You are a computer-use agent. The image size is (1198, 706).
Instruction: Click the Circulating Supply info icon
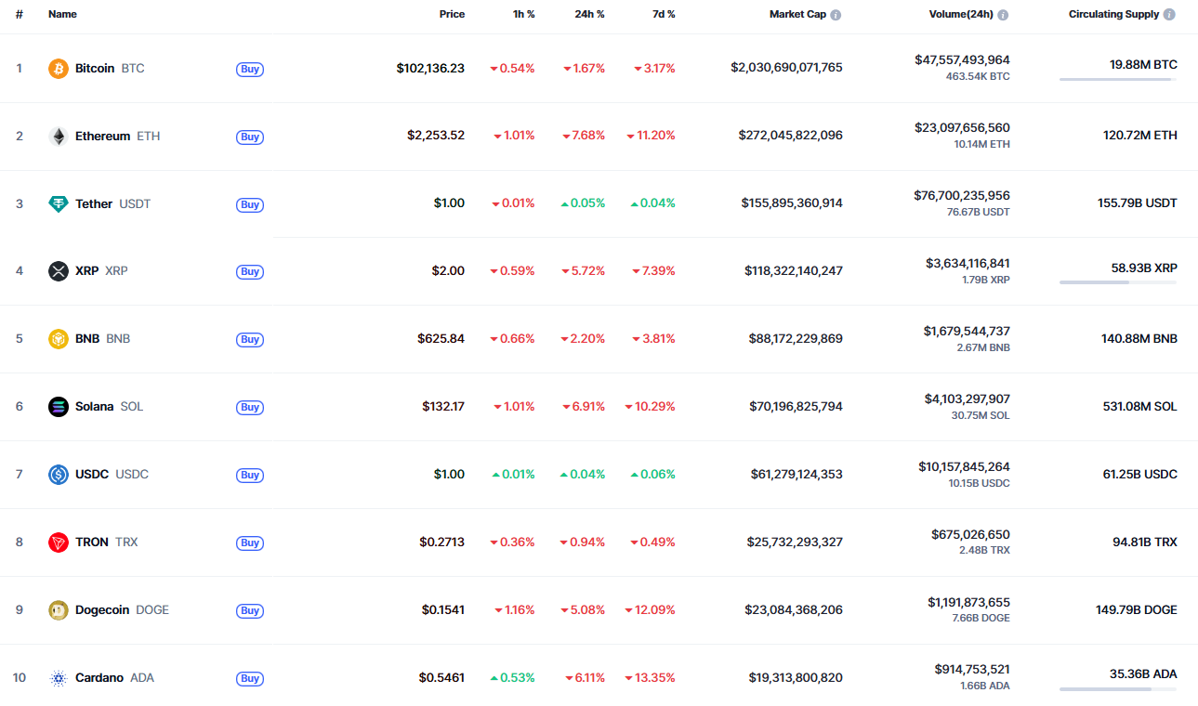tap(1169, 15)
